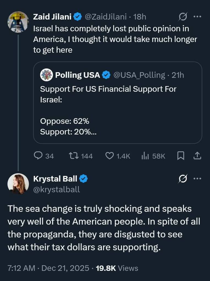Open Polling USA avatar in quoted post
The width and height of the screenshot is (210, 281).
pyautogui.click(x=46, y=75)
